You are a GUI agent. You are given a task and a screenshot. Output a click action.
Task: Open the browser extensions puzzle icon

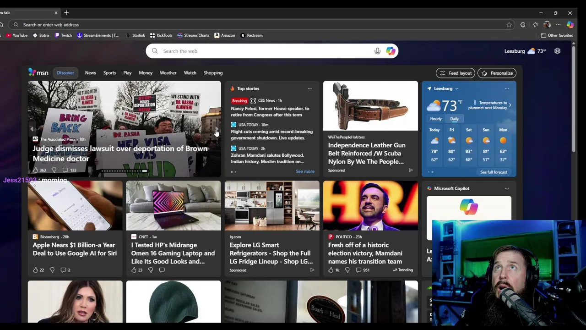523,25
